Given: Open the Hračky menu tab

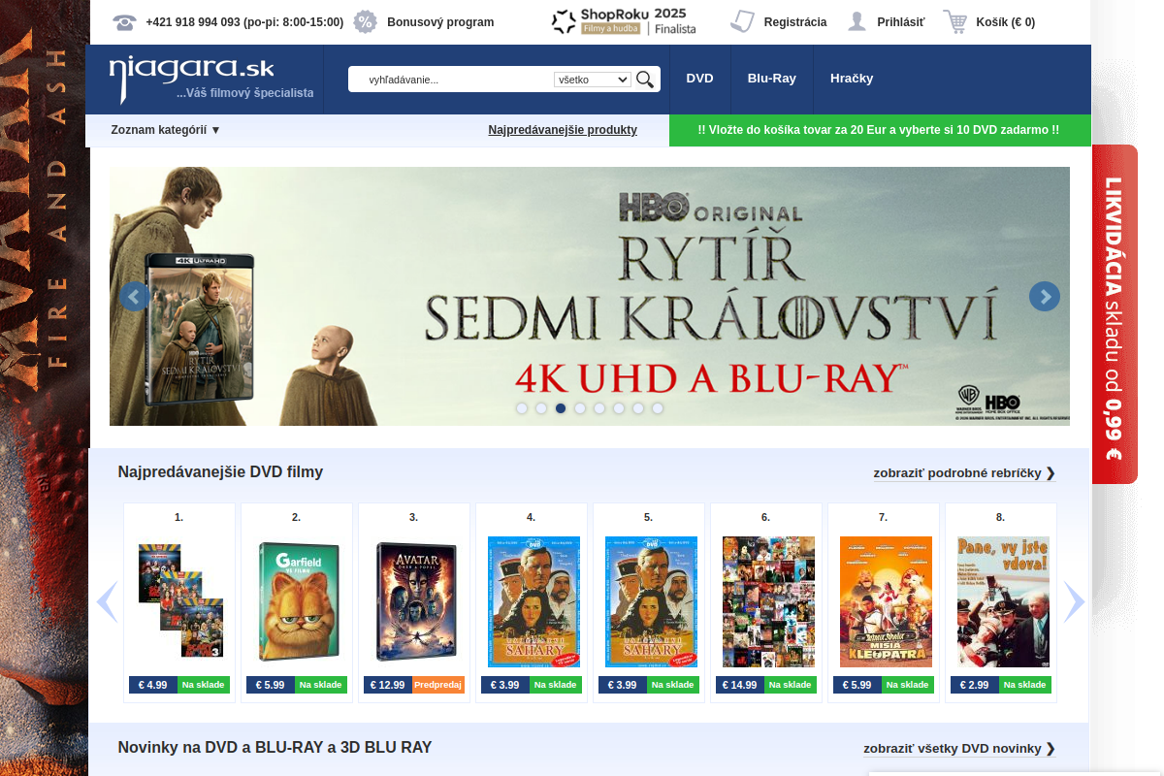Looking at the screenshot, I should (x=852, y=79).
